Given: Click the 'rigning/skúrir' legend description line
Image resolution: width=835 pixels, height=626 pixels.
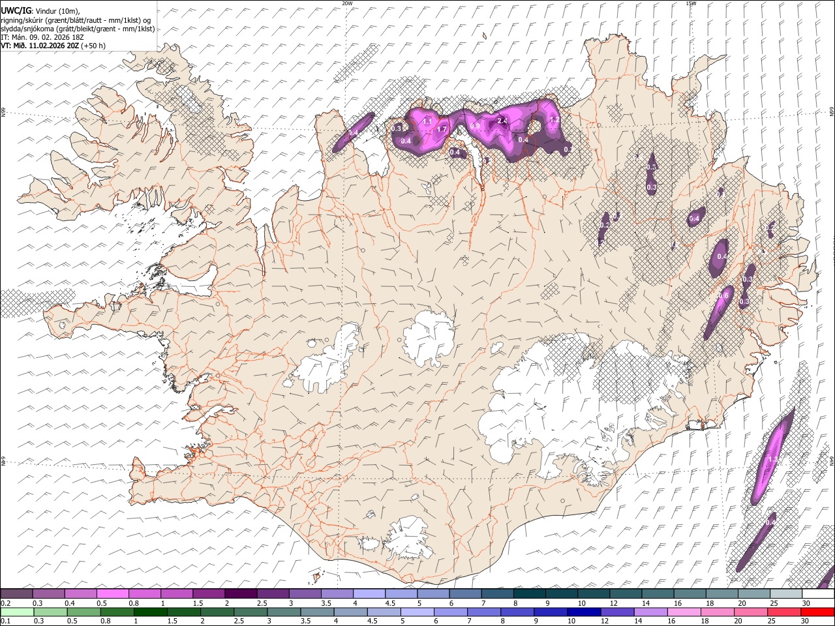Looking at the screenshot, I should click(77, 20).
